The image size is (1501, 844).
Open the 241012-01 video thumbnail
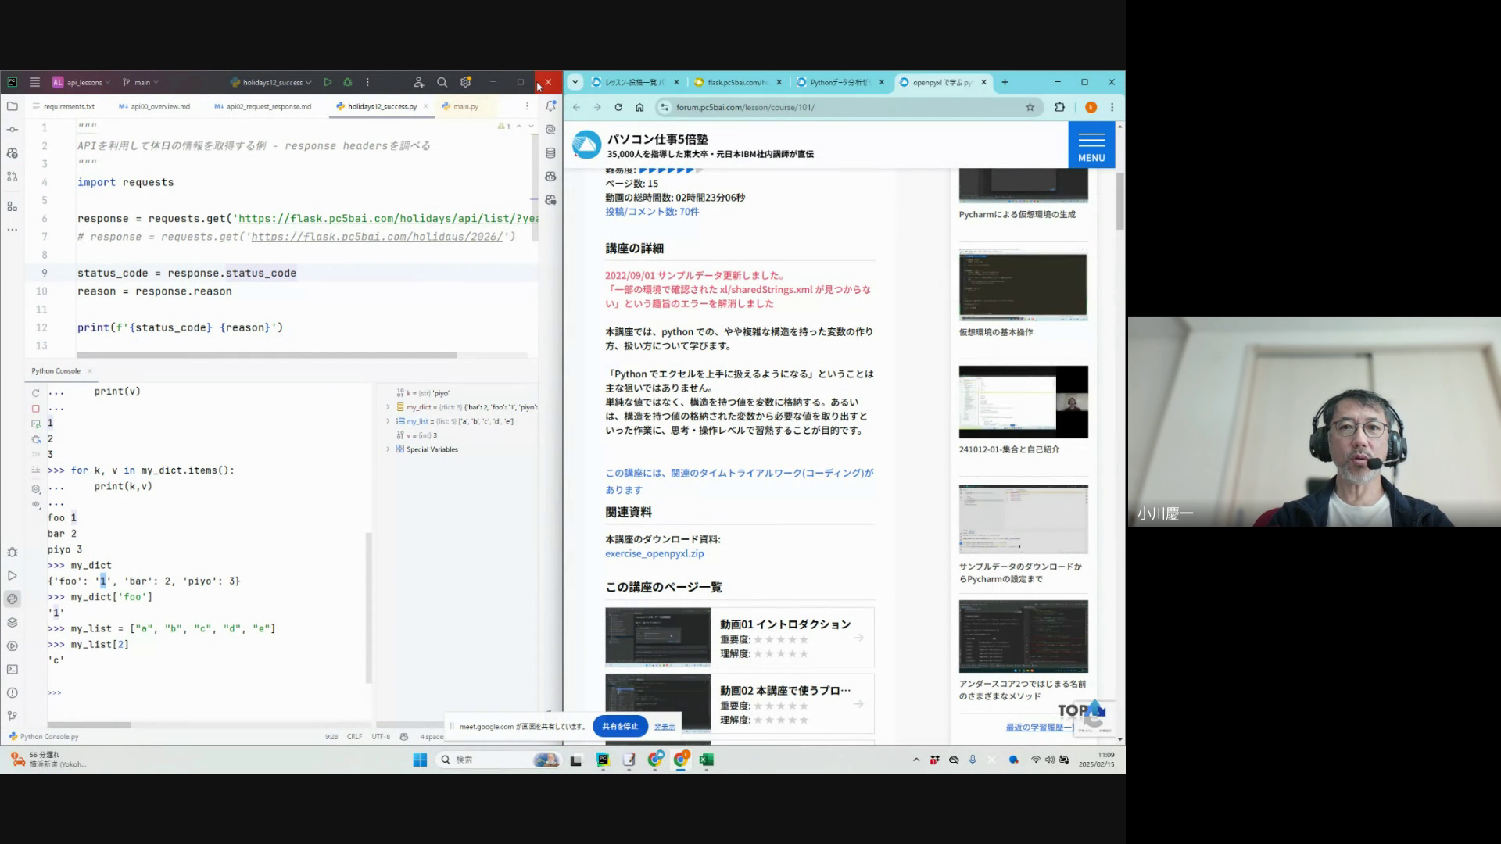(x=1023, y=402)
